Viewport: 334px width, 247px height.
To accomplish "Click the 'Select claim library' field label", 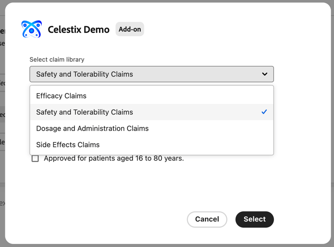I will click(57, 59).
